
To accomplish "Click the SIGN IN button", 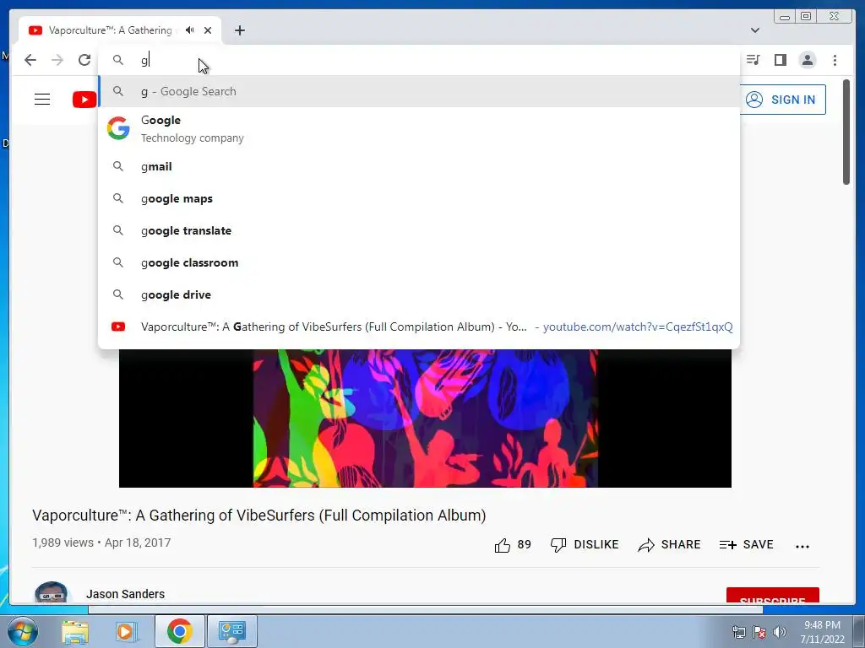I will (782, 100).
